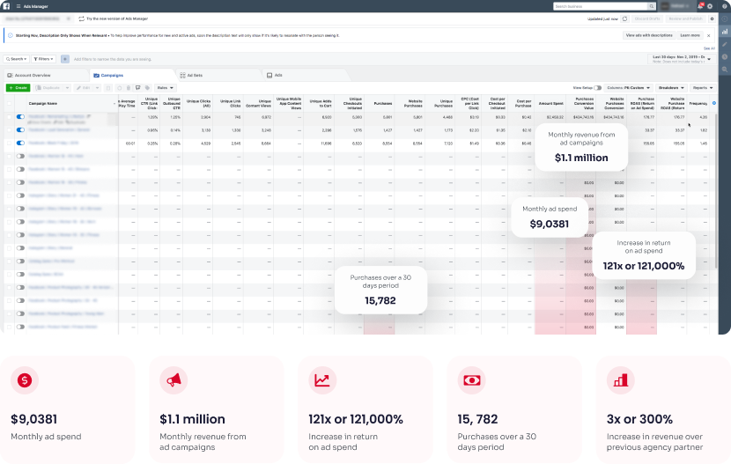
Task: Toggle the View Setup switch
Action: 598,88
